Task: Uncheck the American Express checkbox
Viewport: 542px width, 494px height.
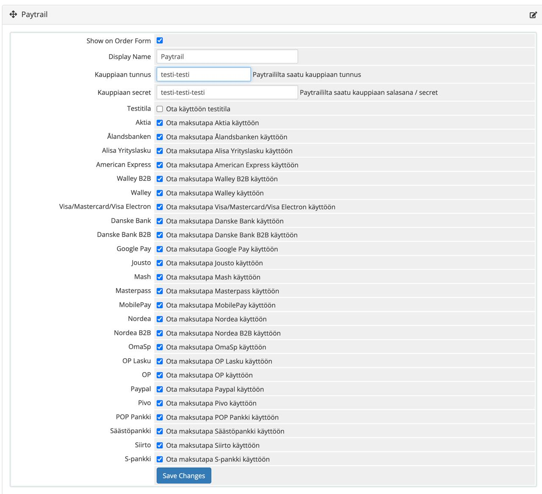Action: [x=160, y=165]
